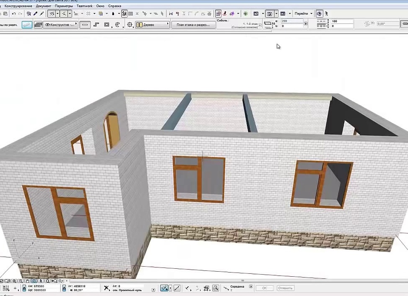Select the rectangle geometry method icon
Image resolution: width=408 pixels, height=296 pixels.
pos(107,25)
